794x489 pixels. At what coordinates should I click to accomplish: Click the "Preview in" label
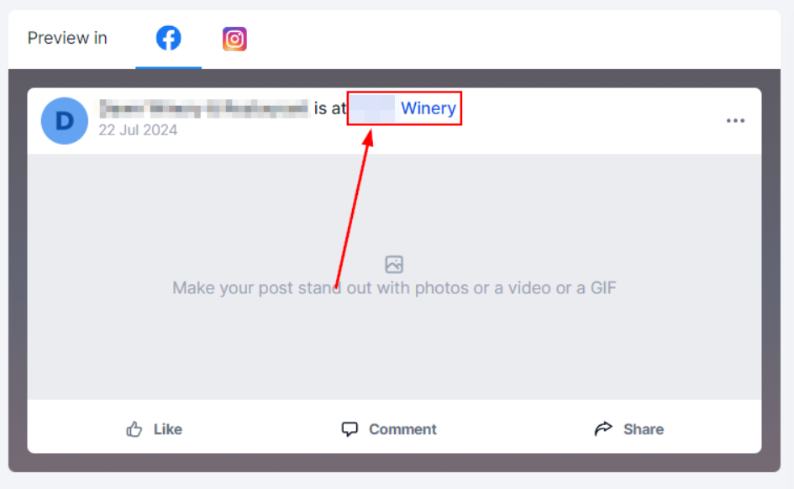pyautogui.click(x=67, y=38)
